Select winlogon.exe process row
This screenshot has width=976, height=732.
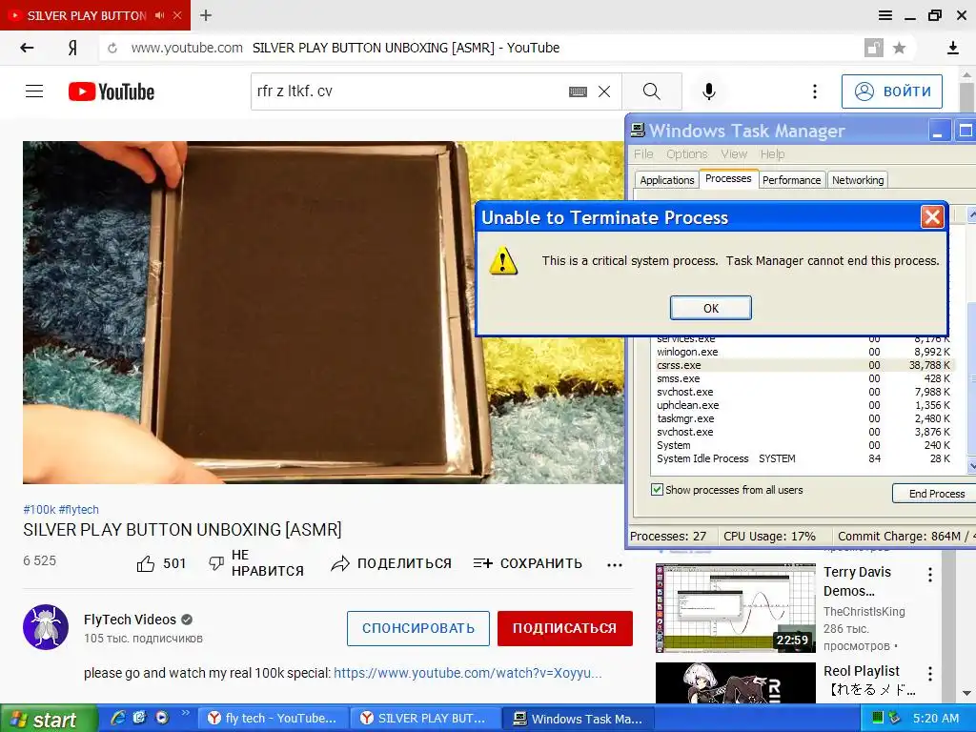[803, 352]
